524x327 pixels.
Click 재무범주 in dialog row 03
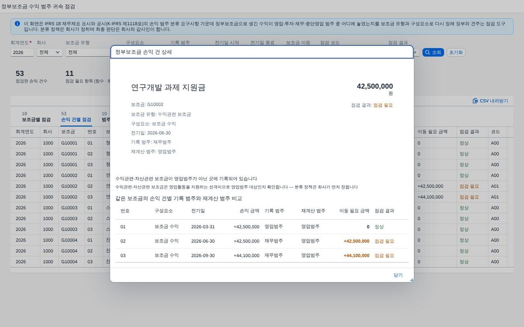click(x=273, y=255)
